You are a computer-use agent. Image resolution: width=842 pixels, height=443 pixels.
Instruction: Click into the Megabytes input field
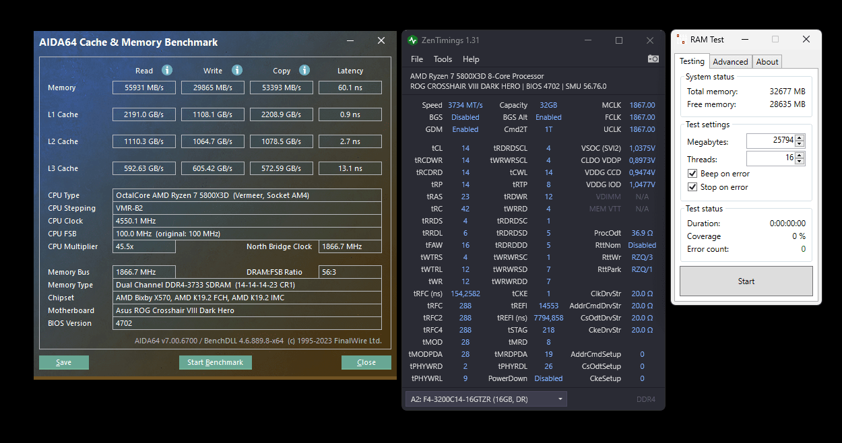point(770,141)
